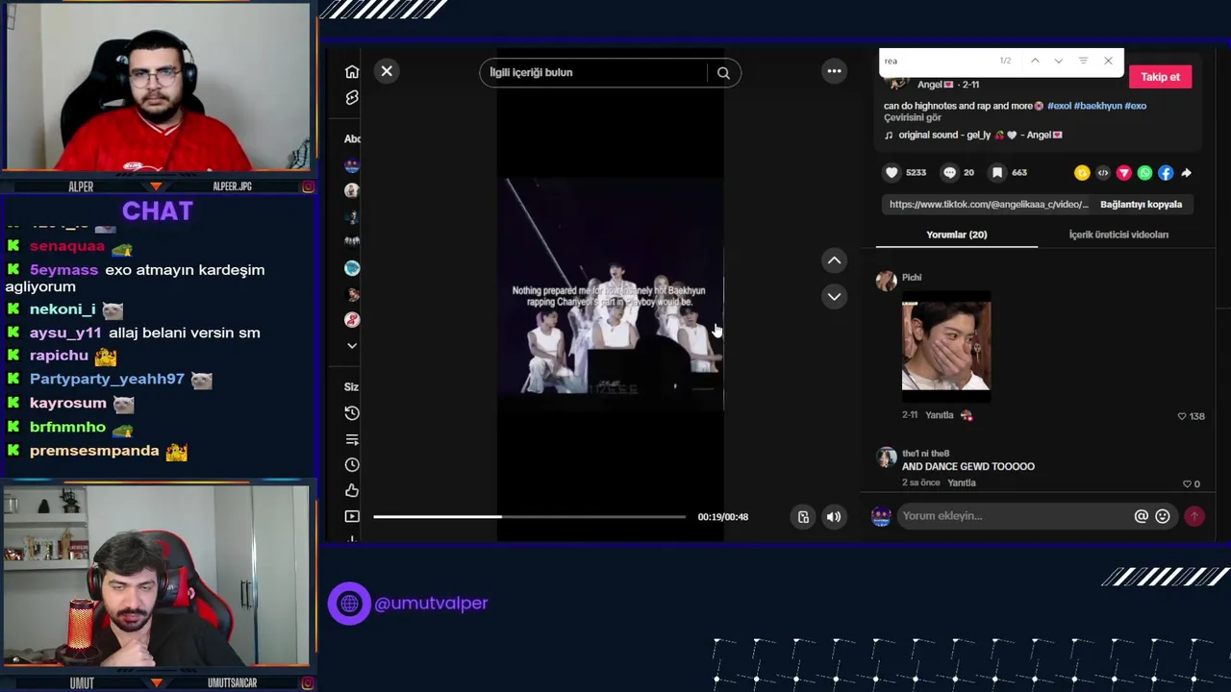This screenshot has width=1231, height=692.
Task: Switch to İçerik üreticisi videoları tab
Action: [1118, 235]
